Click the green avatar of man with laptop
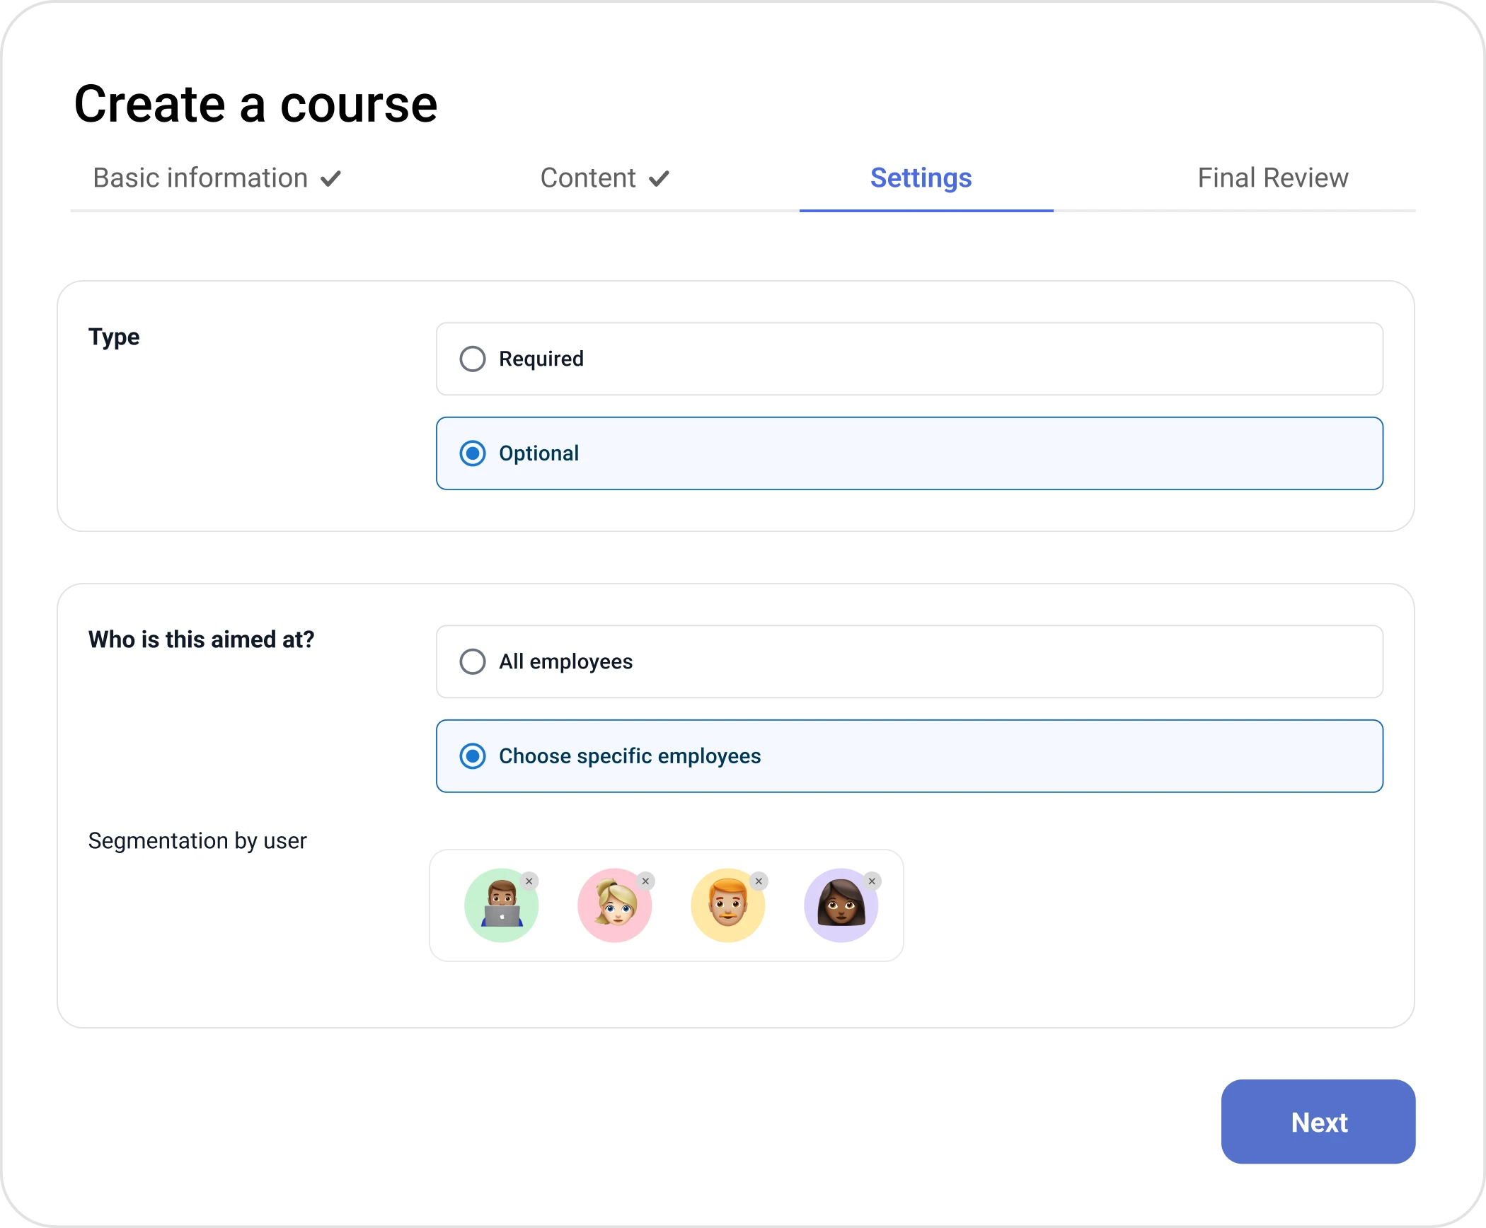 (x=502, y=905)
